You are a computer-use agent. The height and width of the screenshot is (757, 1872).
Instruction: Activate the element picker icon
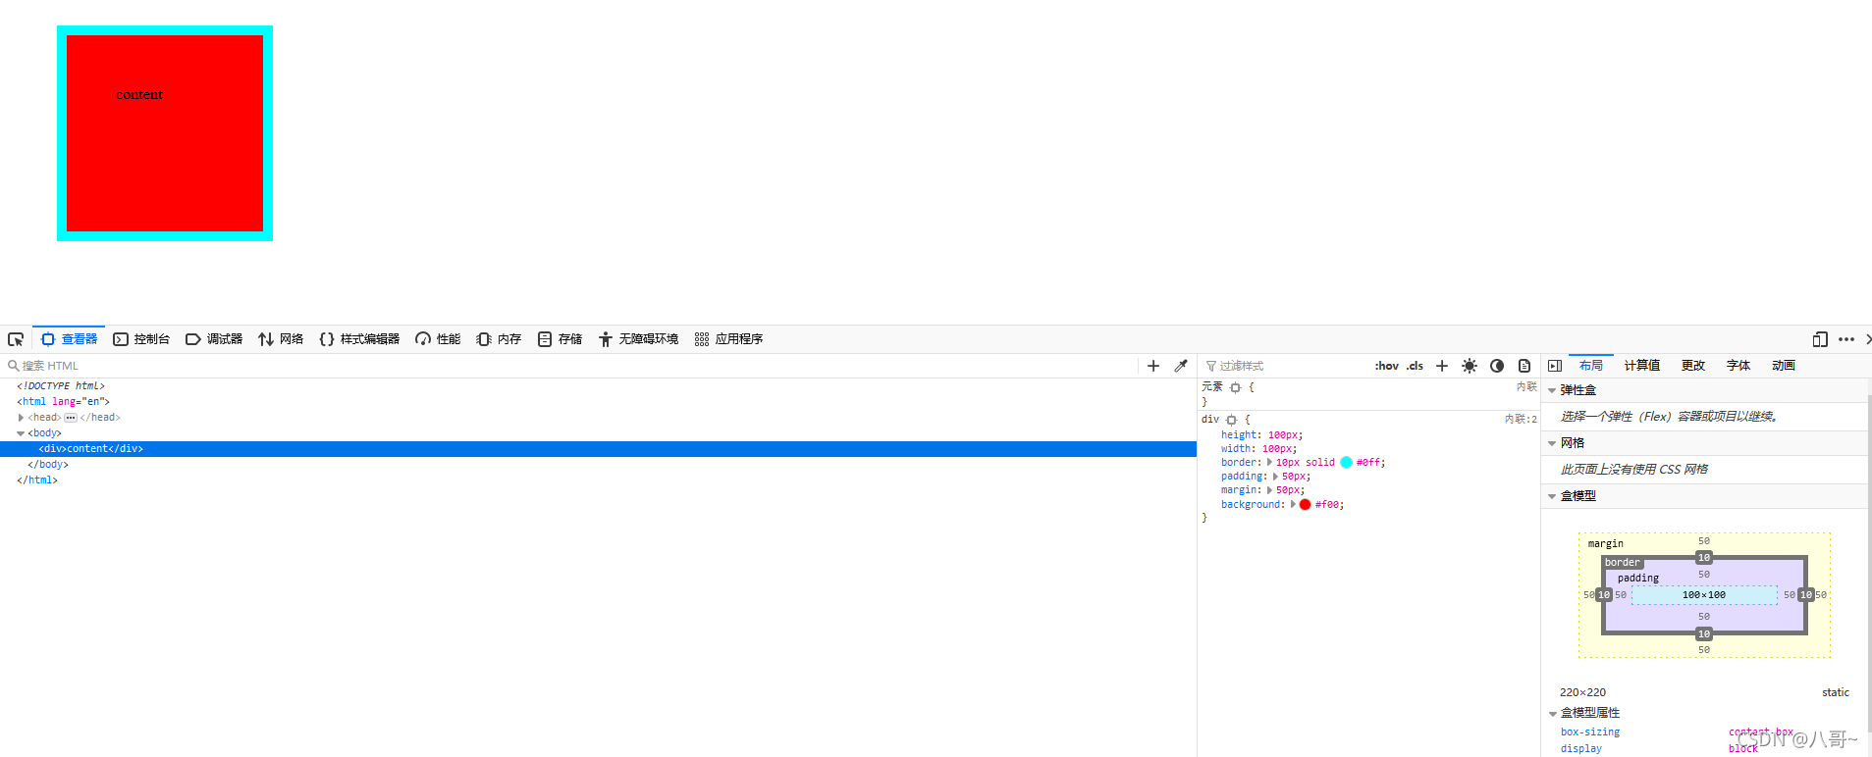point(16,339)
